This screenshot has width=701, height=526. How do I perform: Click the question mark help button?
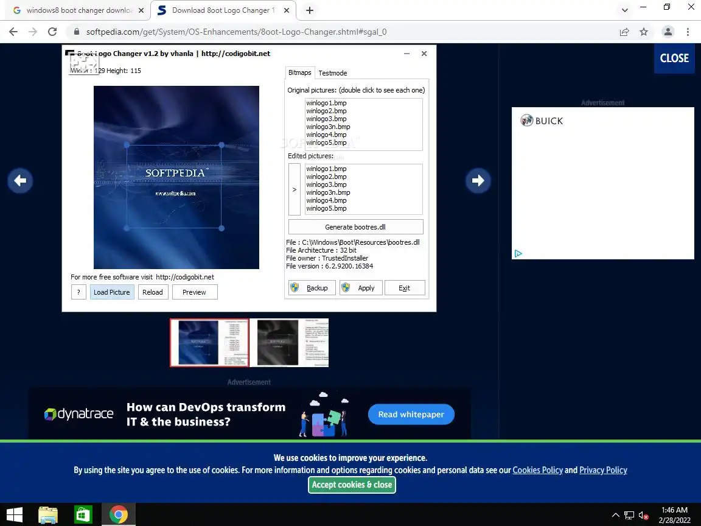(x=78, y=292)
